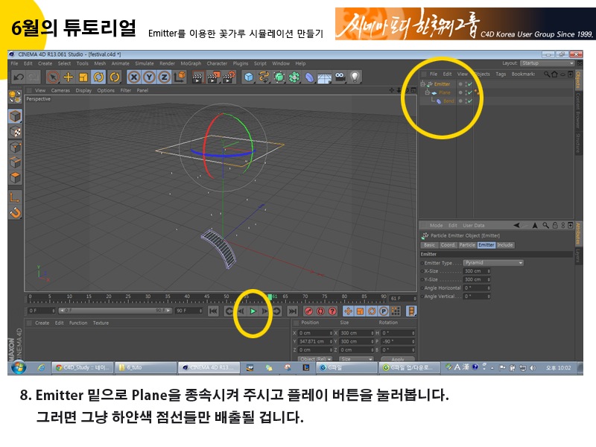Viewport: 596px width, 447px height.
Task: Select the Rotate tool in the toolbar
Action: pyautogui.click(x=100, y=77)
